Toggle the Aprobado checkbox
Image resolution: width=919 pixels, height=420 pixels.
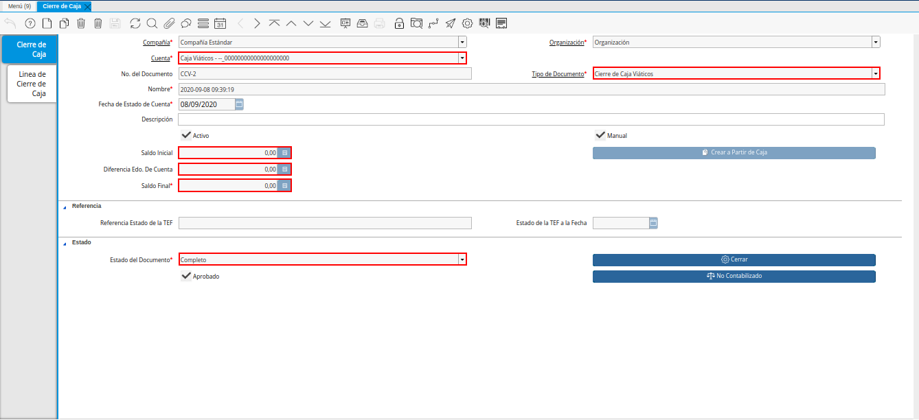(186, 276)
